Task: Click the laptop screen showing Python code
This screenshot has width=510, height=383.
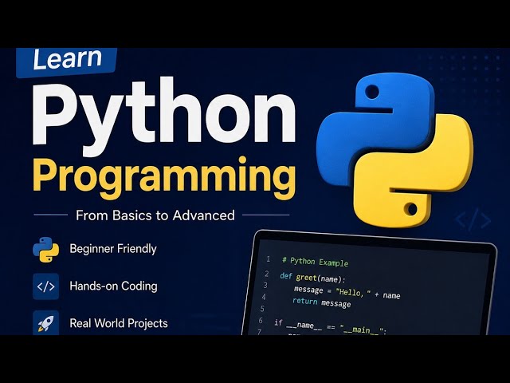Action: click(x=370, y=282)
